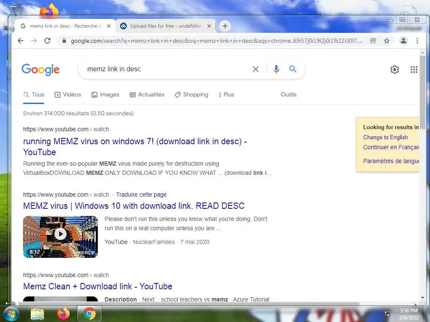Open 'running MEMZ virus on windows 7!' result

[x=135, y=147]
